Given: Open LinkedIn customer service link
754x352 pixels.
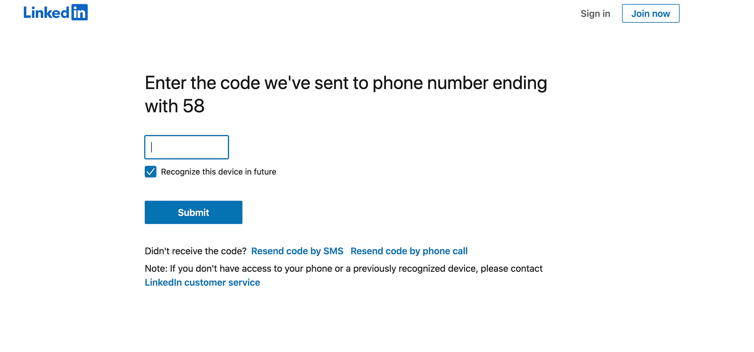Looking at the screenshot, I should (202, 282).
